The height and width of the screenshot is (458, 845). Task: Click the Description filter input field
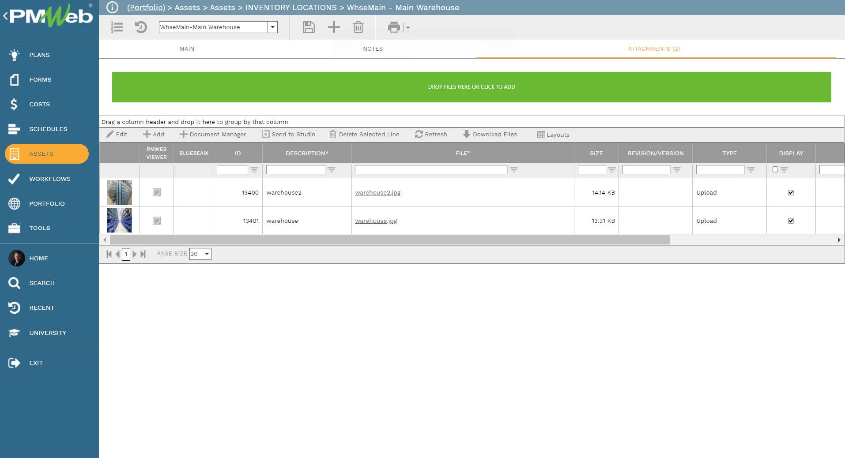click(295, 169)
